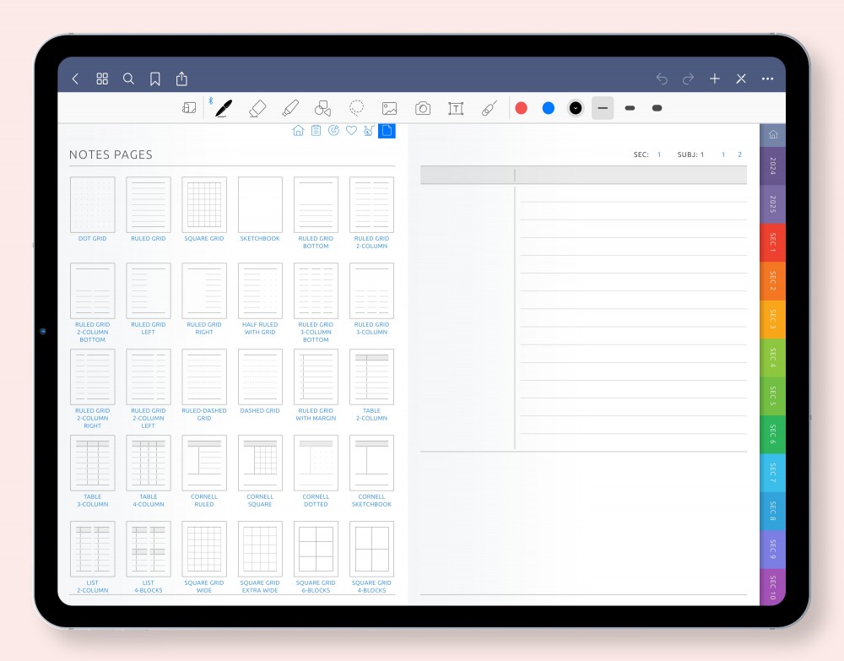The width and height of the screenshot is (844, 661).
Task: Select the Laser pointer tool
Action: (x=490, y=108)
